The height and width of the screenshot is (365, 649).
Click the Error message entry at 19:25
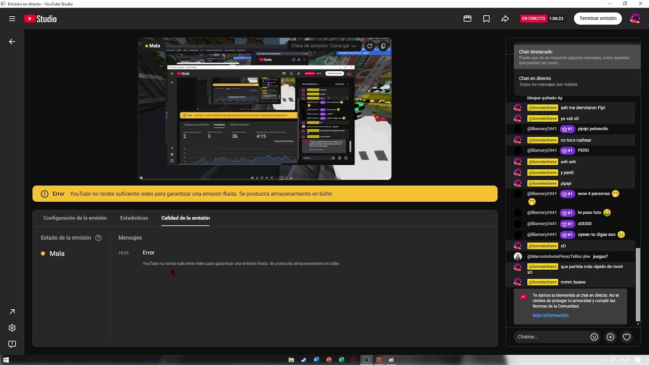[x=241, y=258]
